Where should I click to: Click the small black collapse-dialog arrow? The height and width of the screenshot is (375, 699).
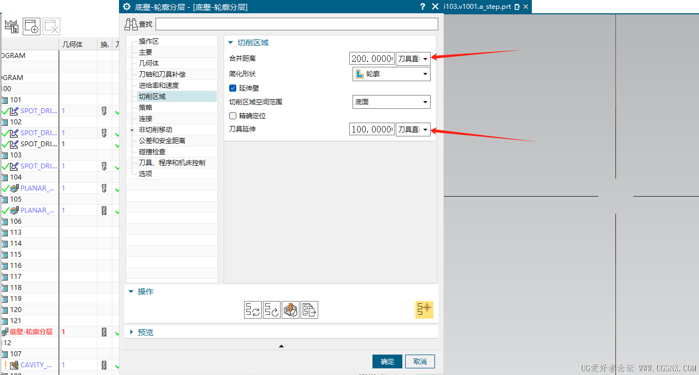point(281,346)
